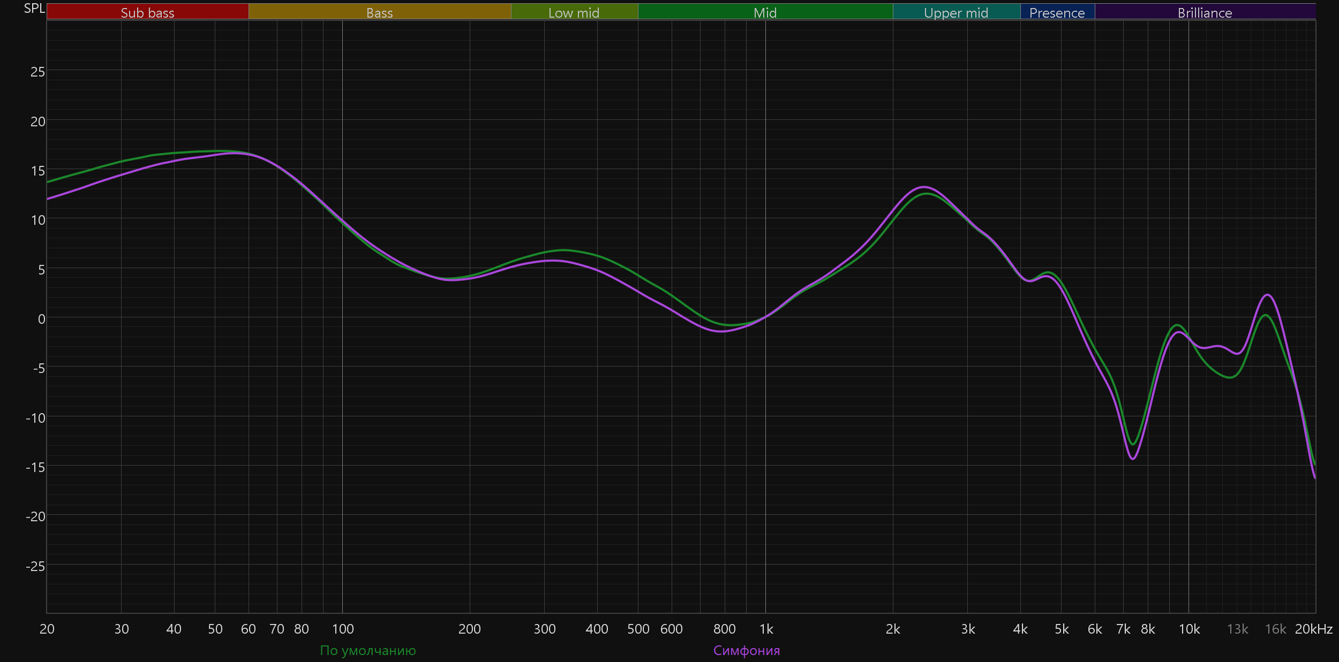Click the Brilliance band header

(x=1205, y=12)
